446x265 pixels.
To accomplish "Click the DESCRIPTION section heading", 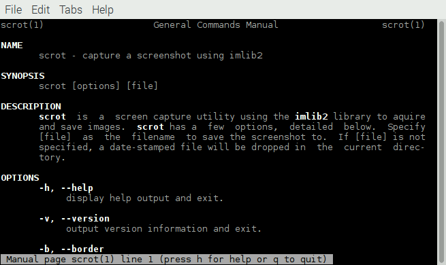I will [x=31, y=107].
